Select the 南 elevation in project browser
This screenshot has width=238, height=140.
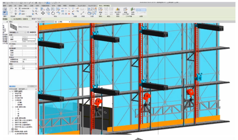point(18,114)
